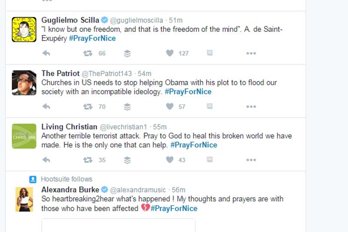Viewport: 348px width, 232px height.
Task: Open three-dot menu on Living Christian's tweet
Action: pos(251,160)
